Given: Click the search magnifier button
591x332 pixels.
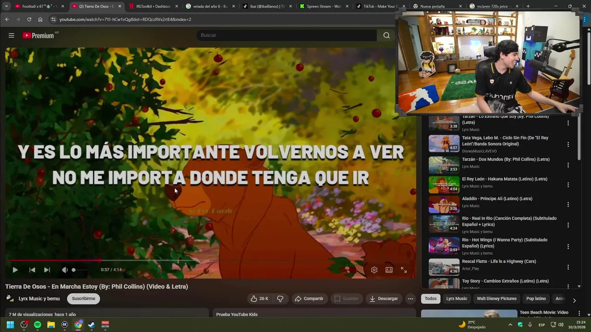Looking at the screenshot, I should pos(386,36).
